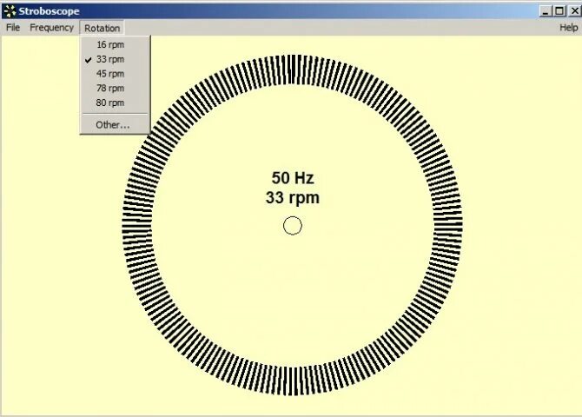Open the Help menu
This screenshot has height=417, width=582.
(x=568, y=28)
